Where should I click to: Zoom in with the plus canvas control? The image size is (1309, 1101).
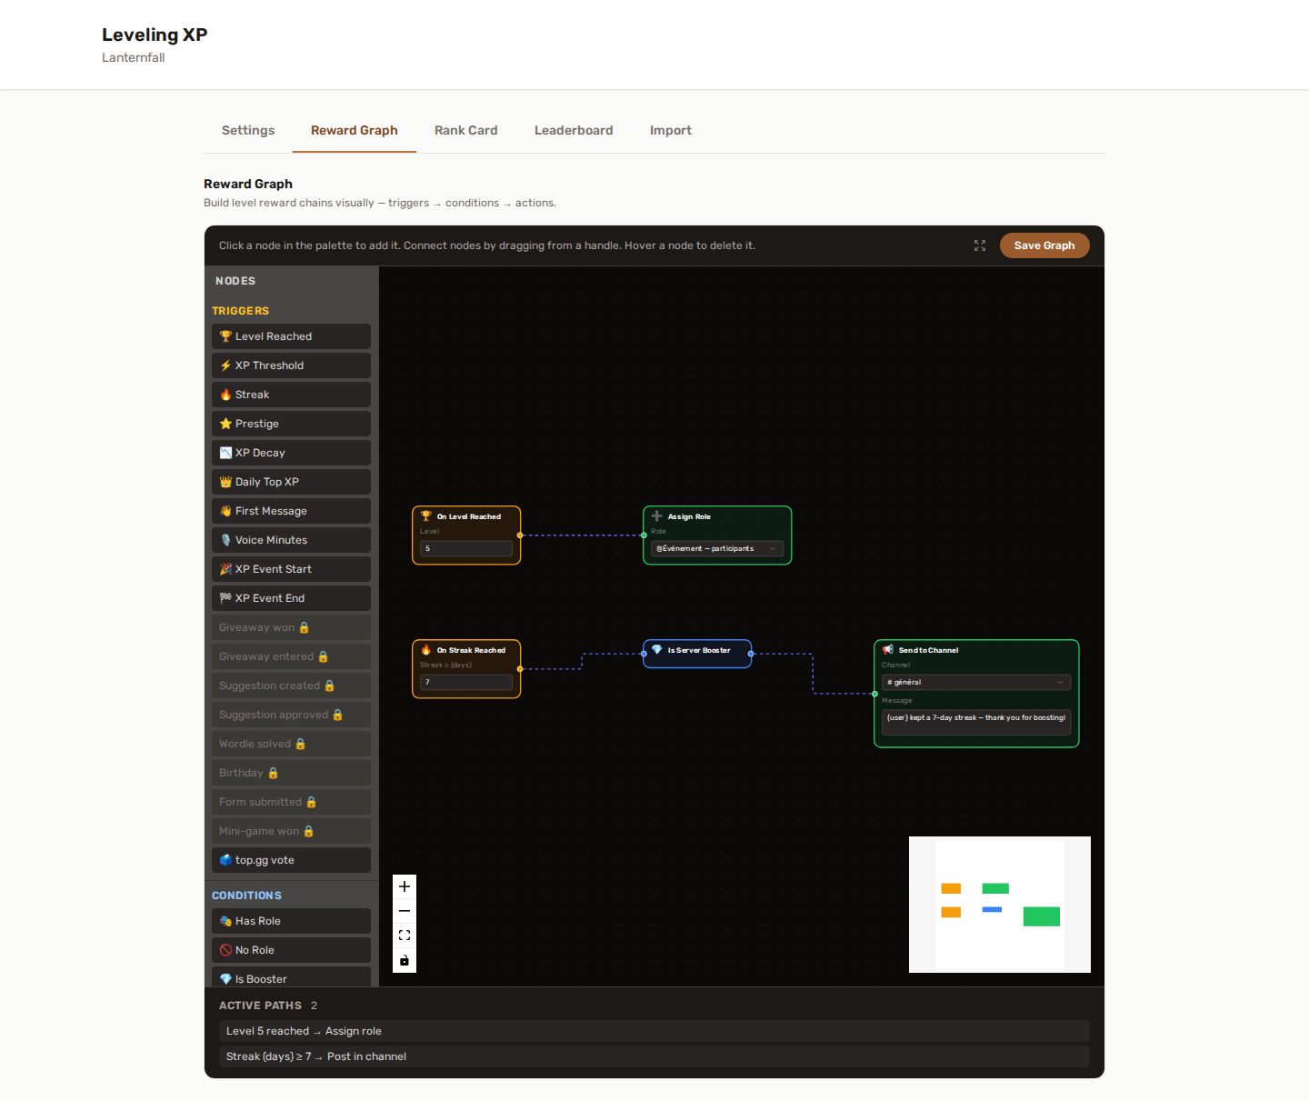tap(405, 886)
